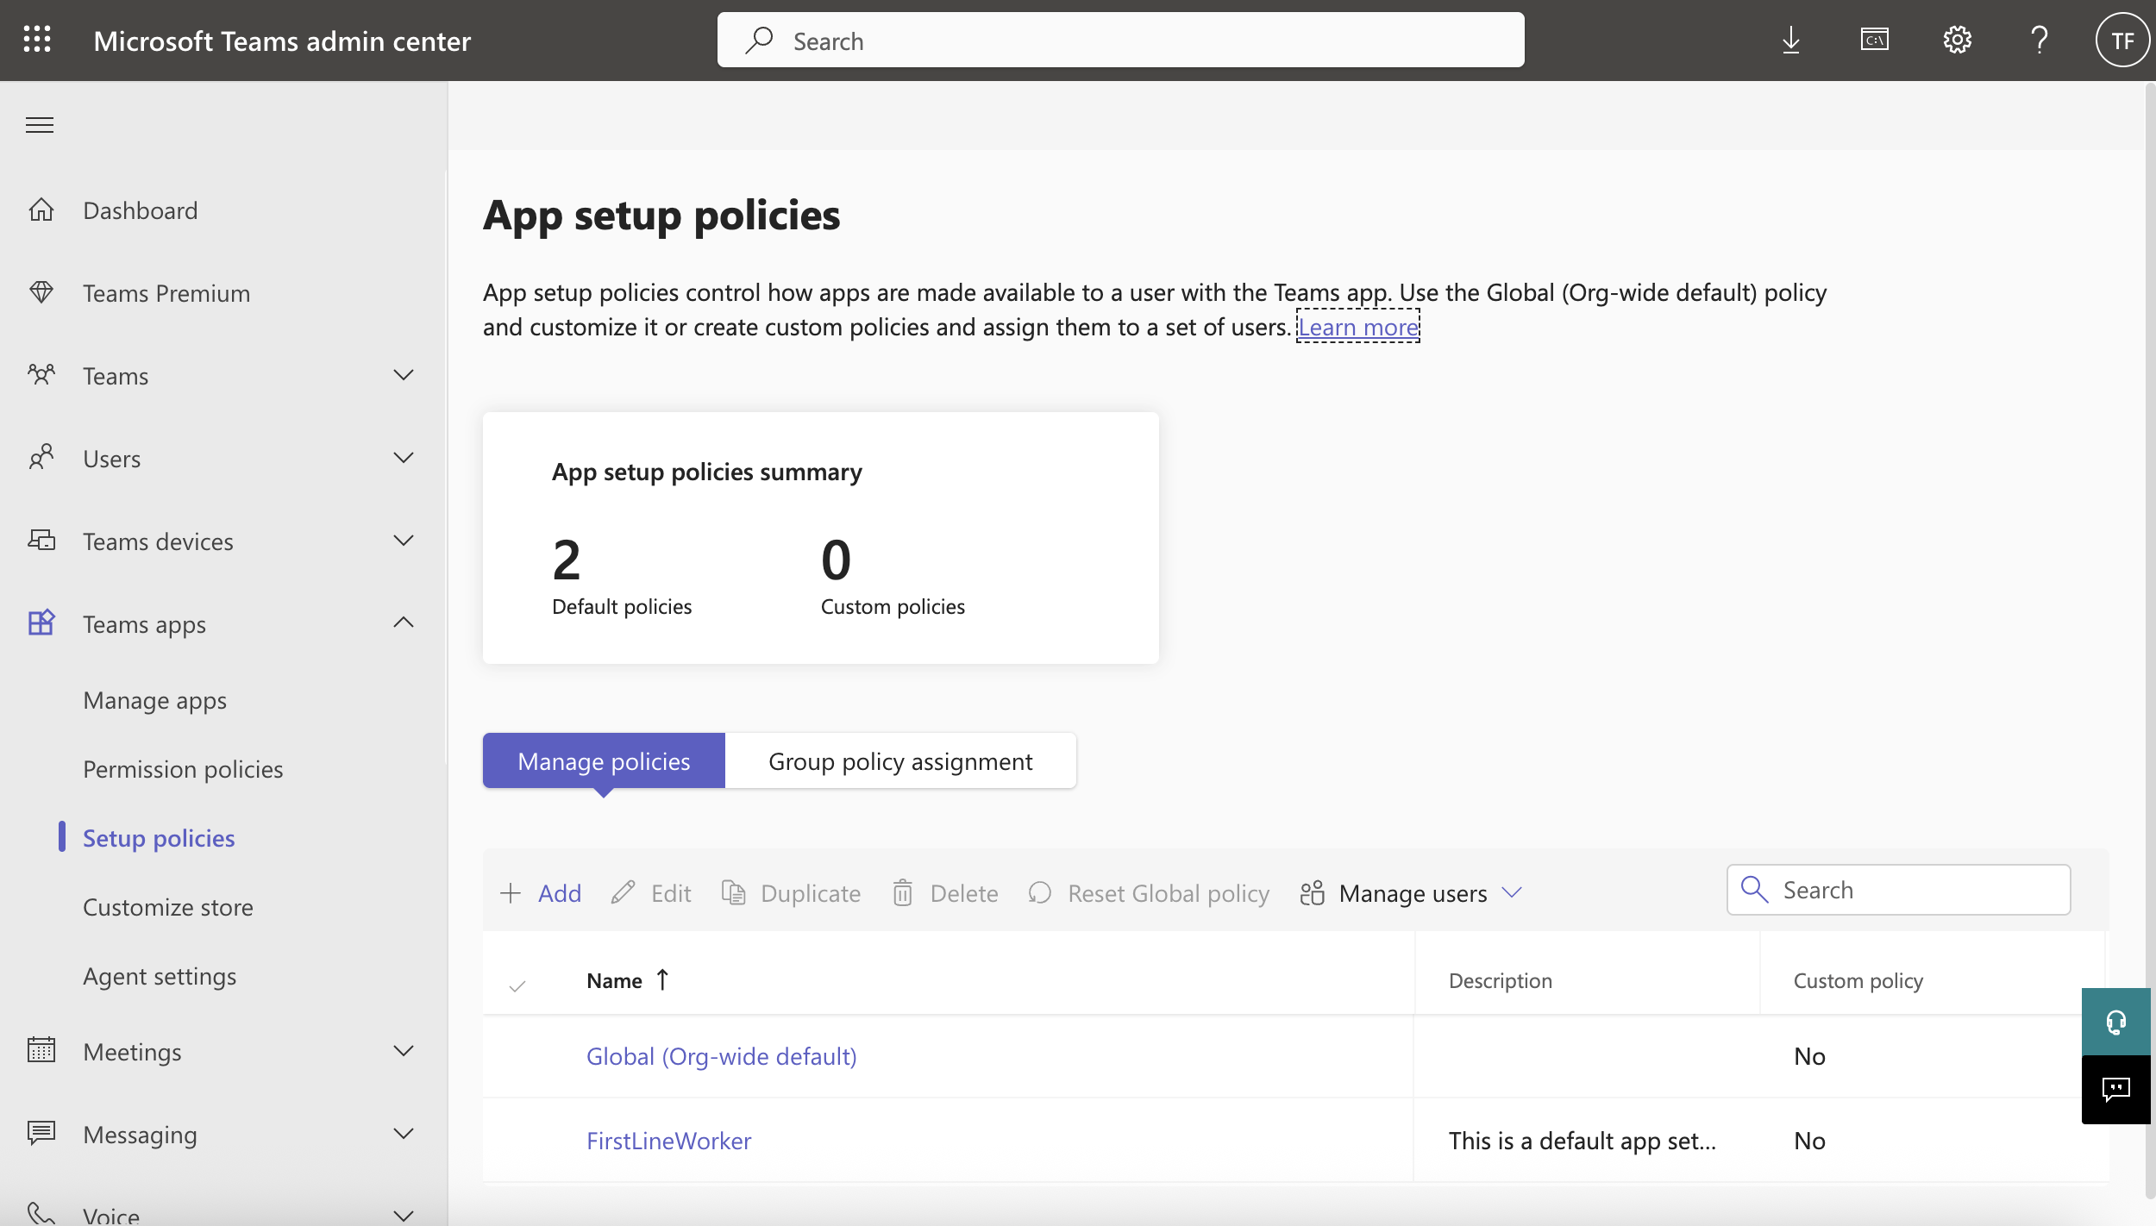The height and width of the screenshot is (1226, 2156).
Task: Toggle the hamburger navigation menu
Action: [x=40, y=125]
